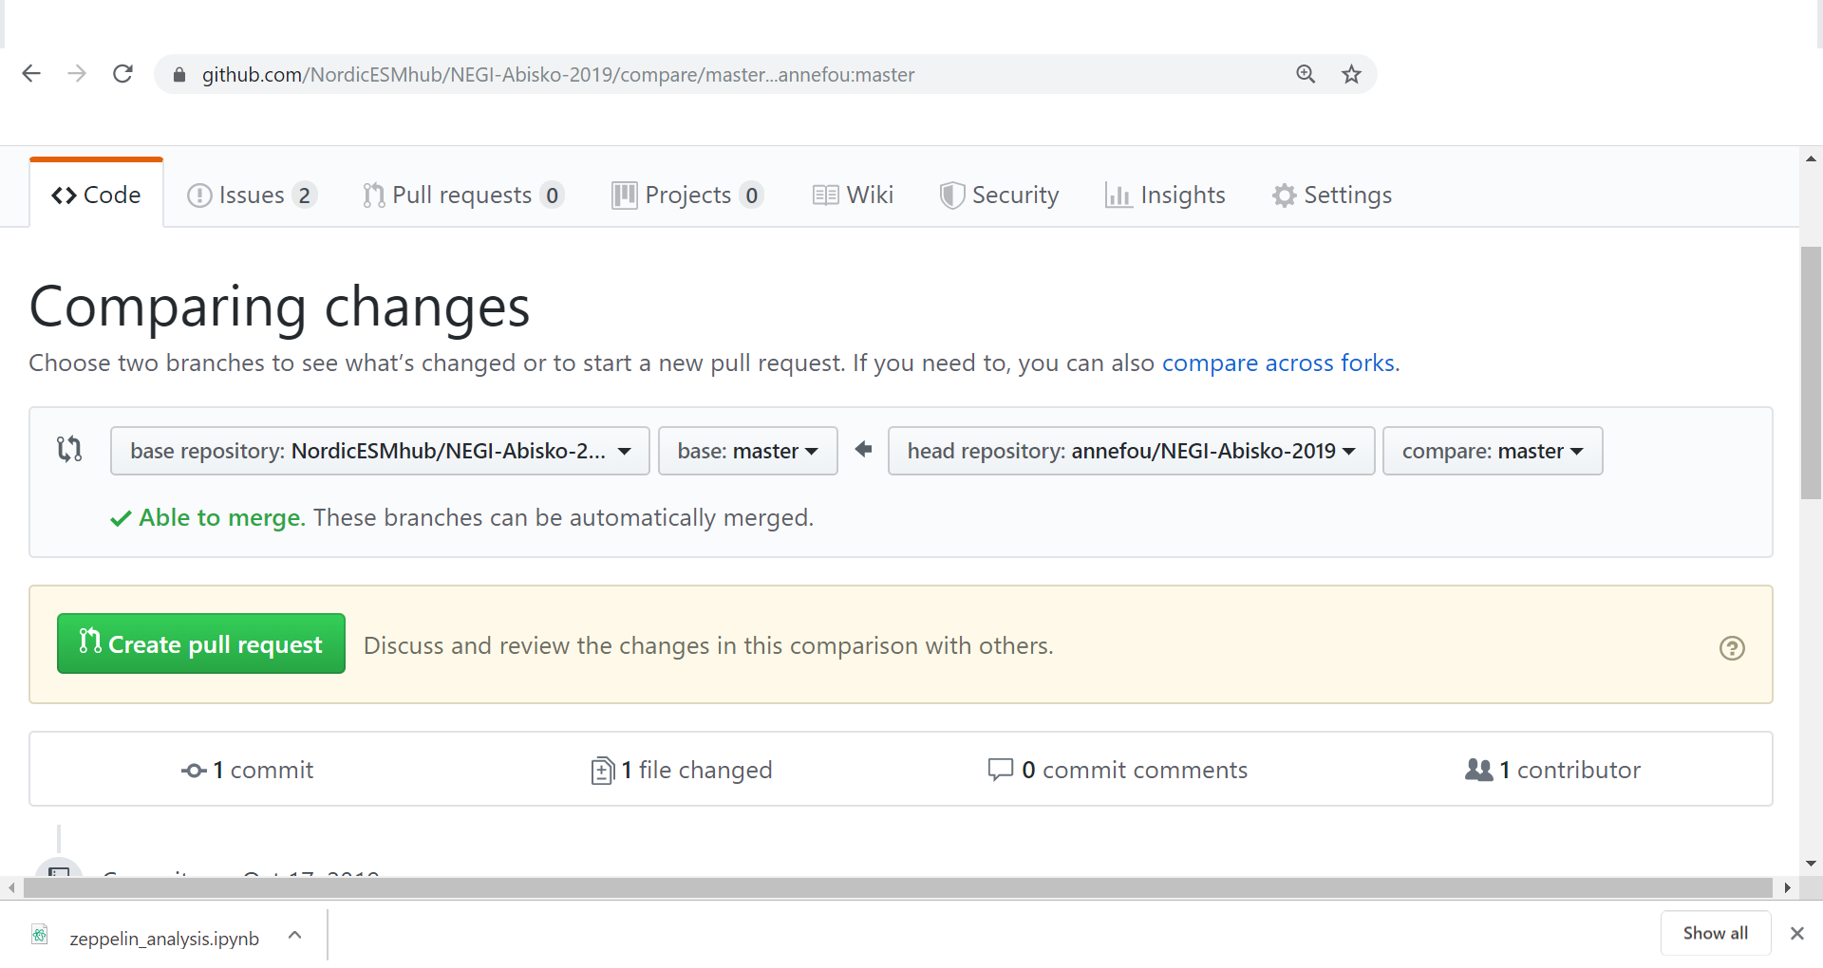Screen dimensions: 1823x968
Task: Click the scrollbar down arrow
Action: (x=1811, y=864)
